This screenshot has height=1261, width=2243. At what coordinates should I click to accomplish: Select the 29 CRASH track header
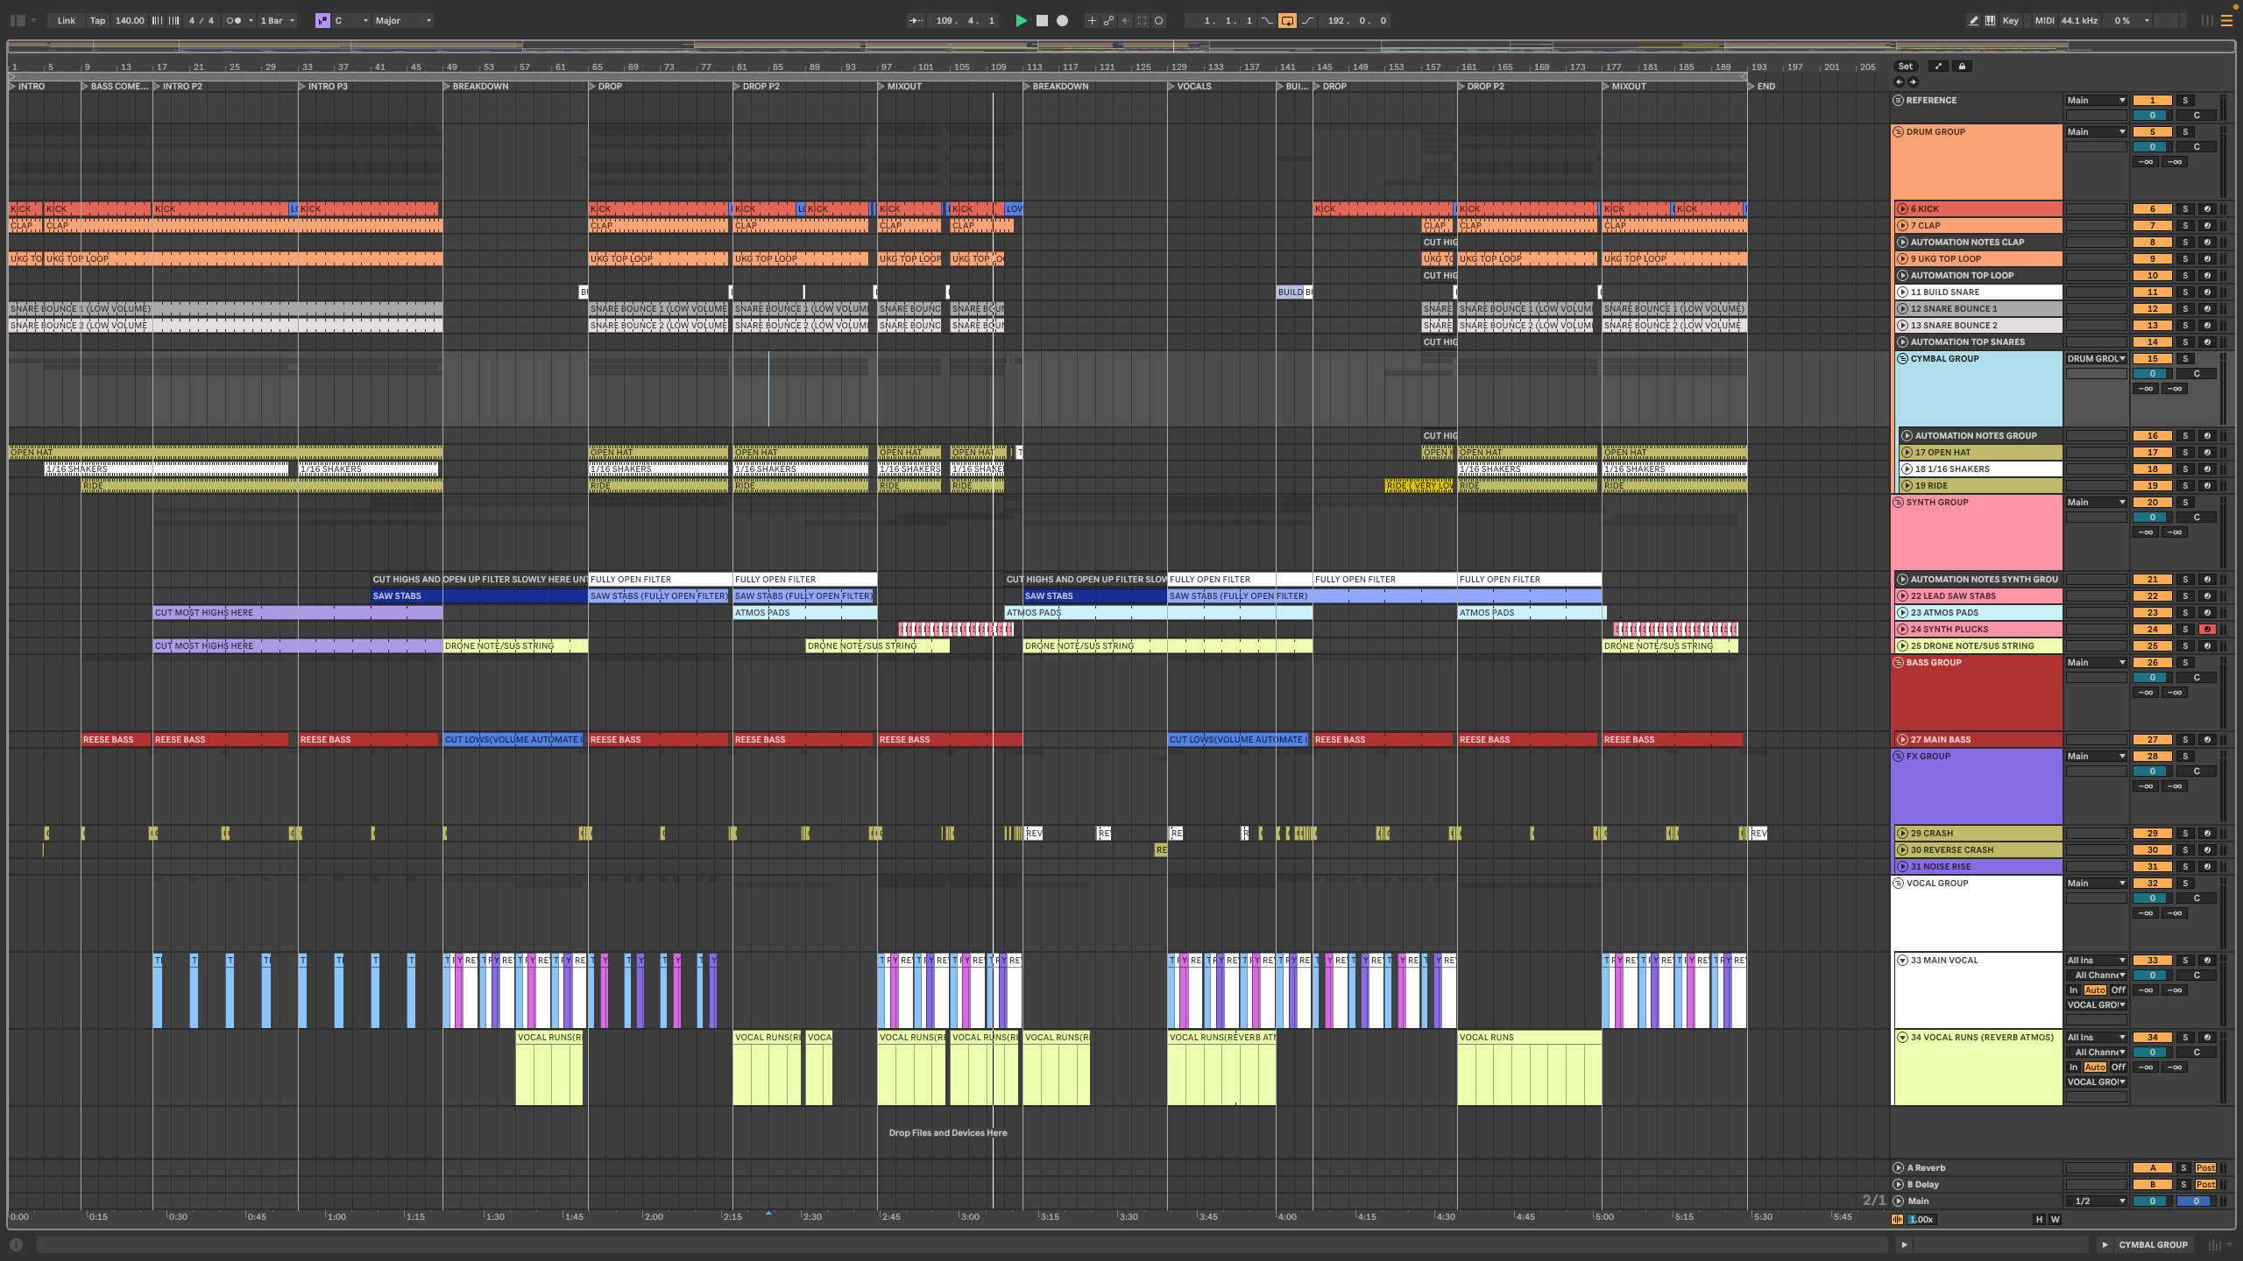1978,834
